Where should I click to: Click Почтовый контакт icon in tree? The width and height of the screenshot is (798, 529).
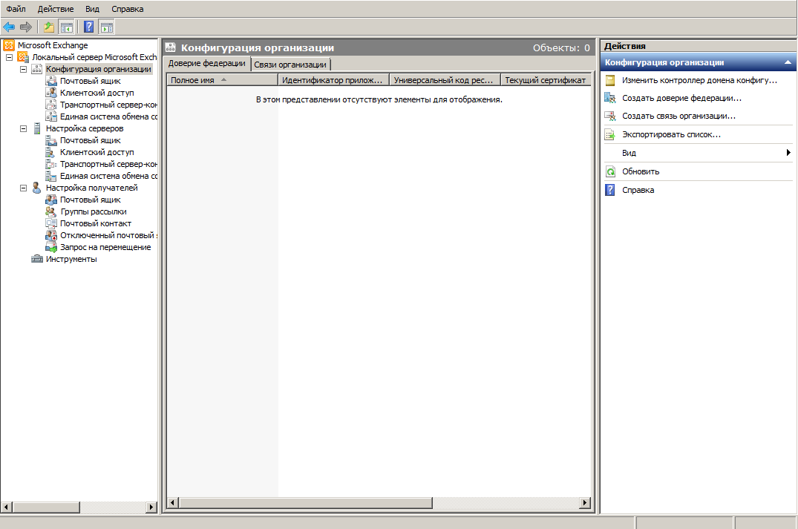coord(51,223)
